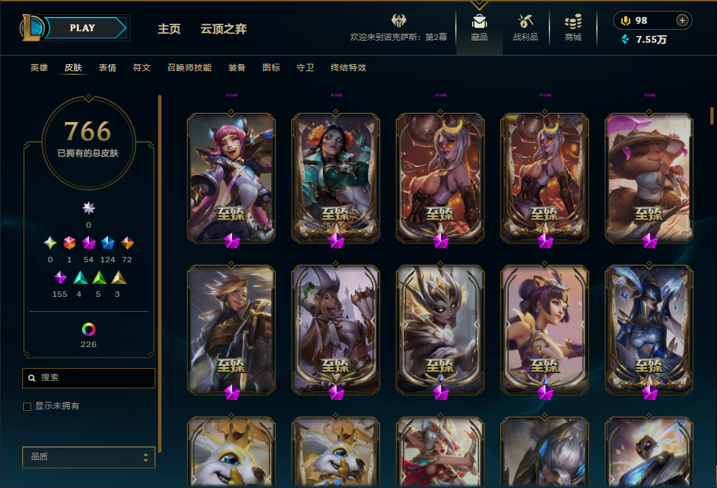Open the Teemo prestige skin card

[649, 178]
